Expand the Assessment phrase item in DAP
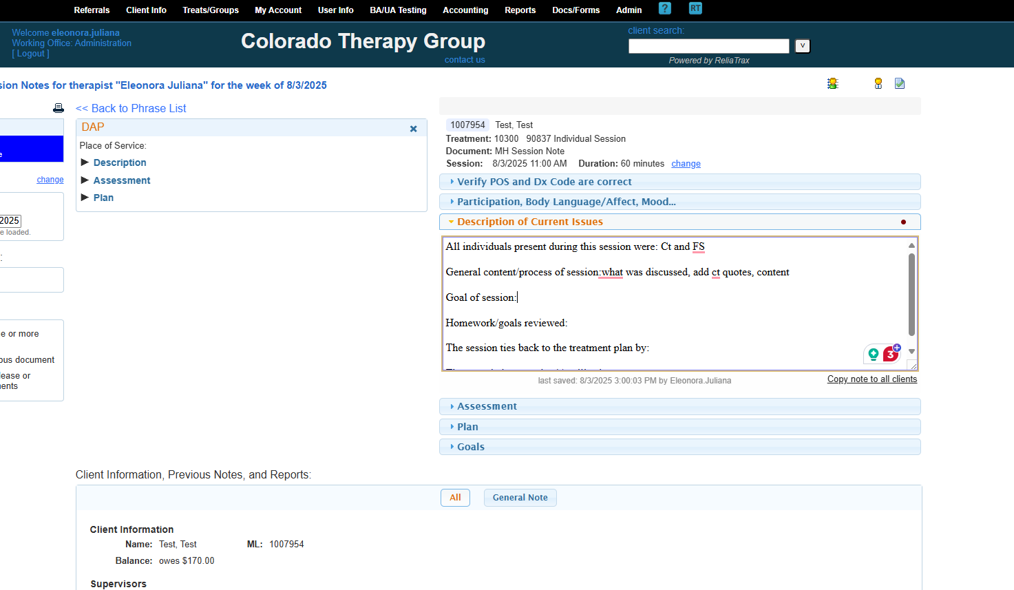1014x590 pixels. pos(122,180)
